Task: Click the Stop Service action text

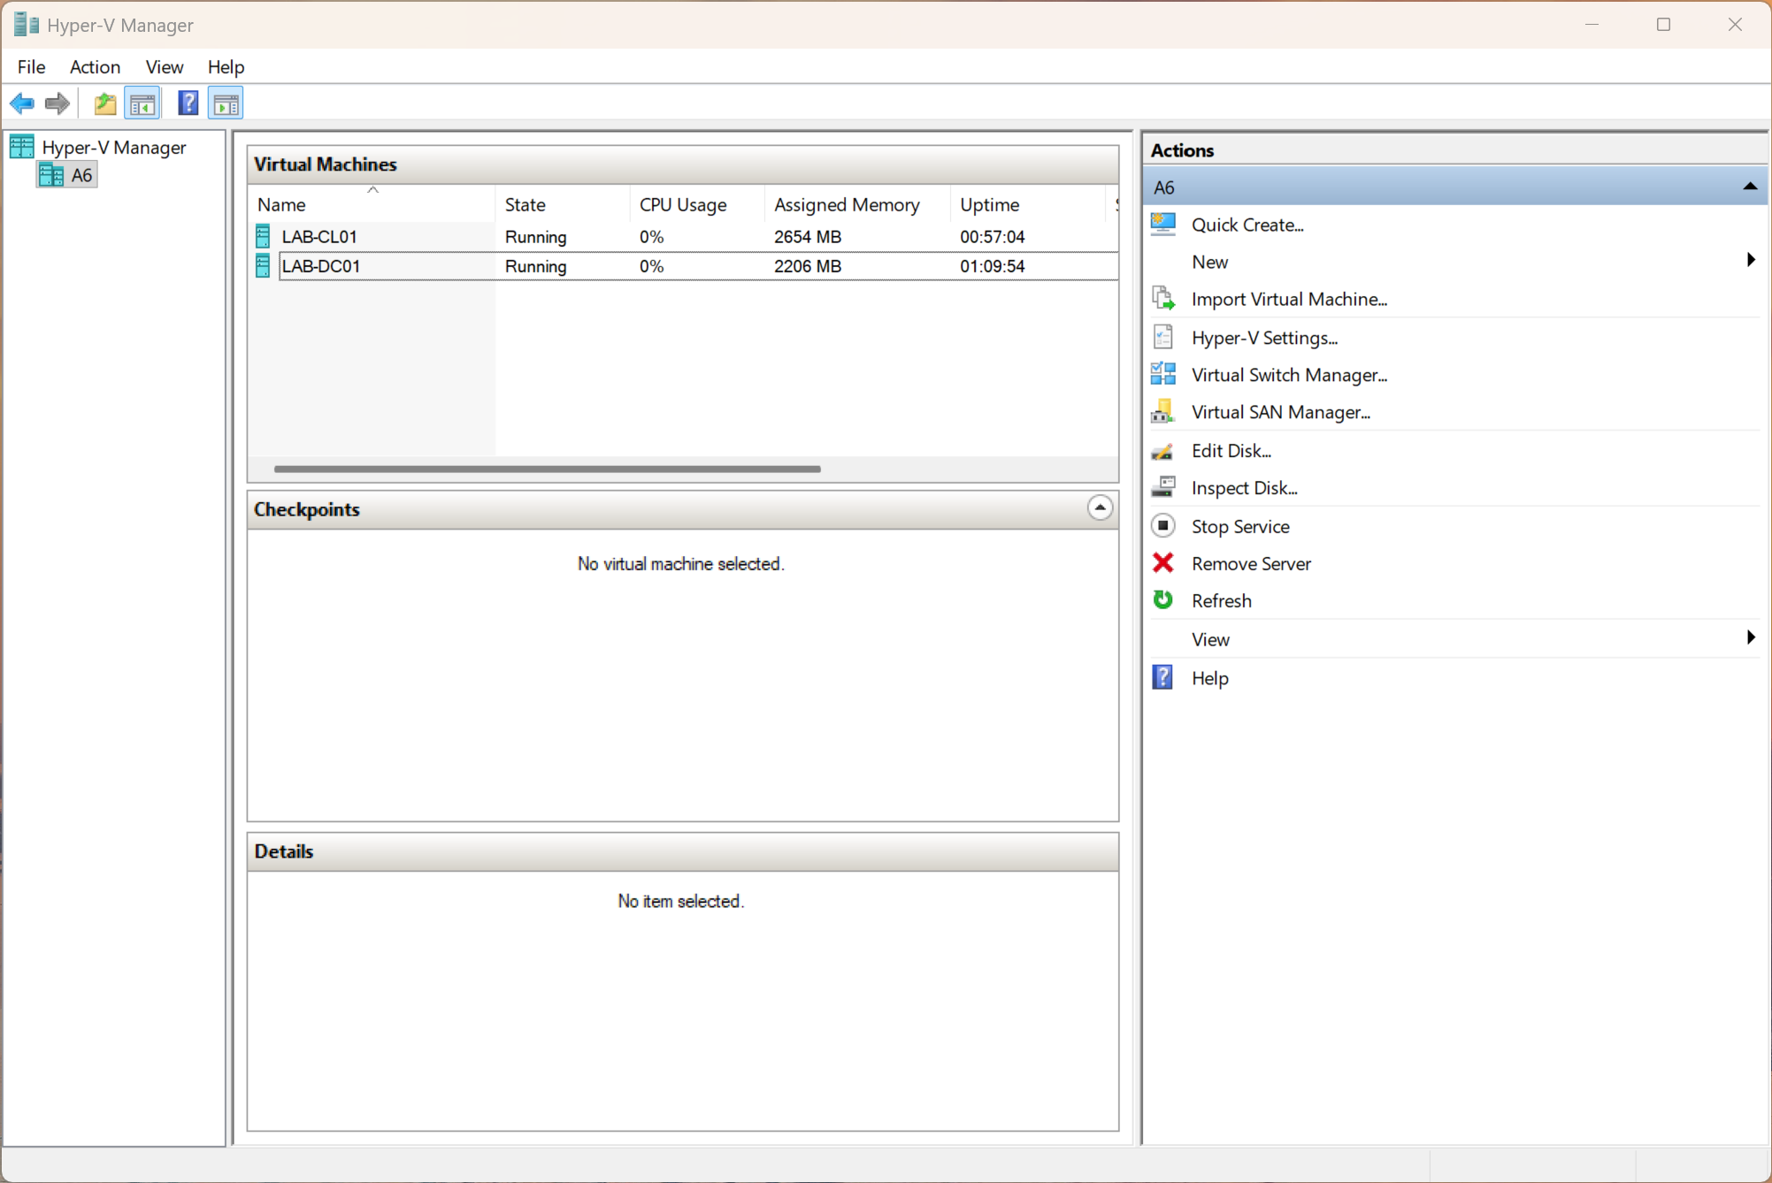Action: coord(1240,527)
